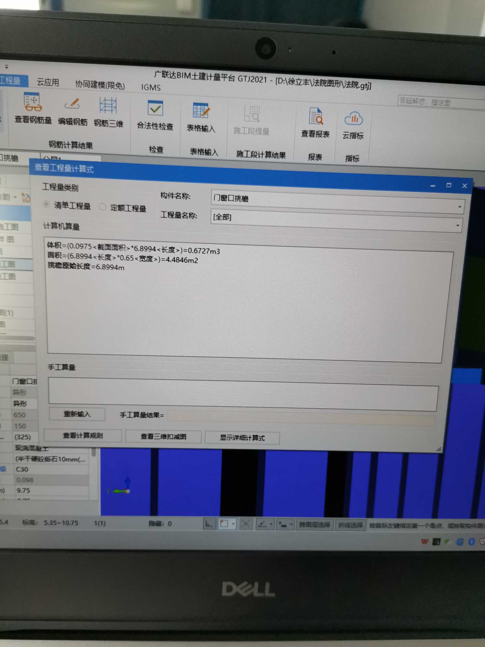Switch to IGMS ribbon tab
The height and width of the screenshot is (647, 485).
tap(151, 87)
